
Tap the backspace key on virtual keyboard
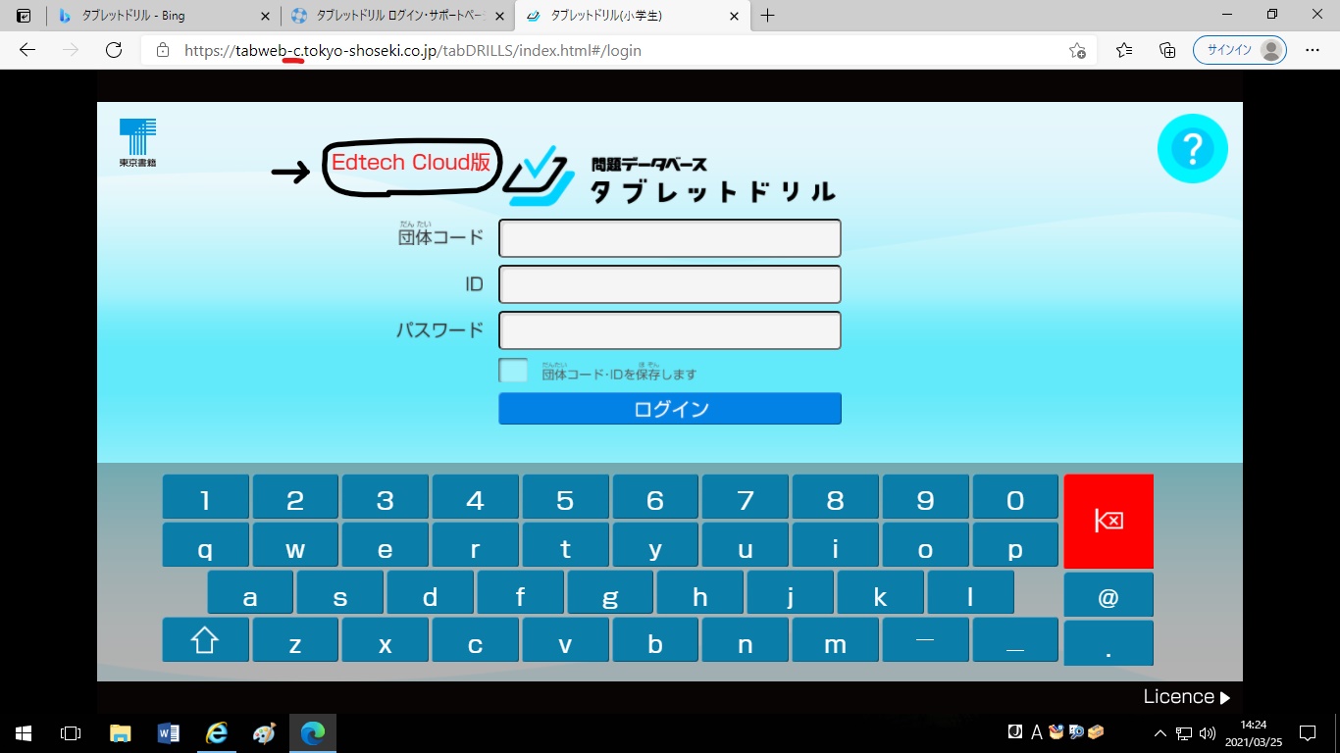click(1108, 521)
